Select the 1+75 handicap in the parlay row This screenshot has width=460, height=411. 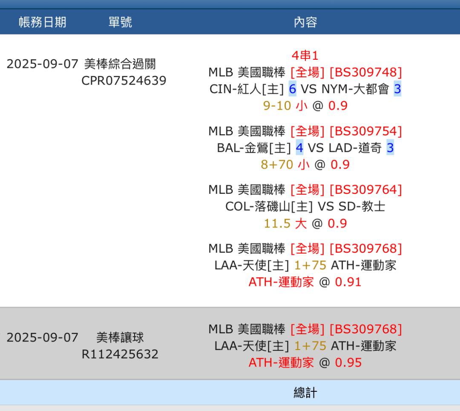coord(310,265)
